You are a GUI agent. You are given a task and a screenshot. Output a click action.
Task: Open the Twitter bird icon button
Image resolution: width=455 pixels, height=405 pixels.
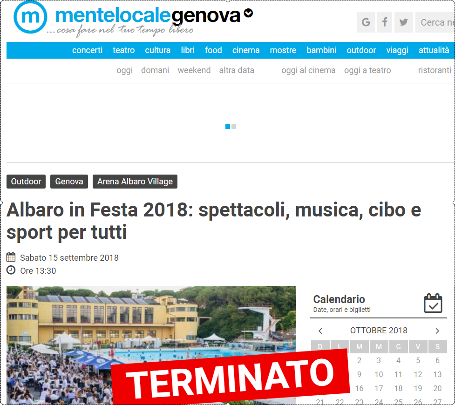tap(403, 22)
